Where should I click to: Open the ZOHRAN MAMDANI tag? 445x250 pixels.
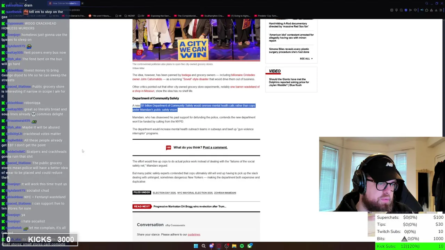tap(225, 193)
